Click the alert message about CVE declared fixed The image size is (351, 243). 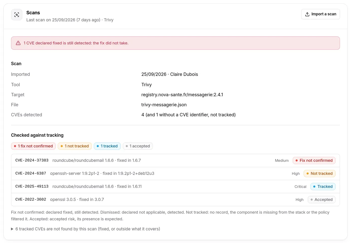(x=76, y=43)
